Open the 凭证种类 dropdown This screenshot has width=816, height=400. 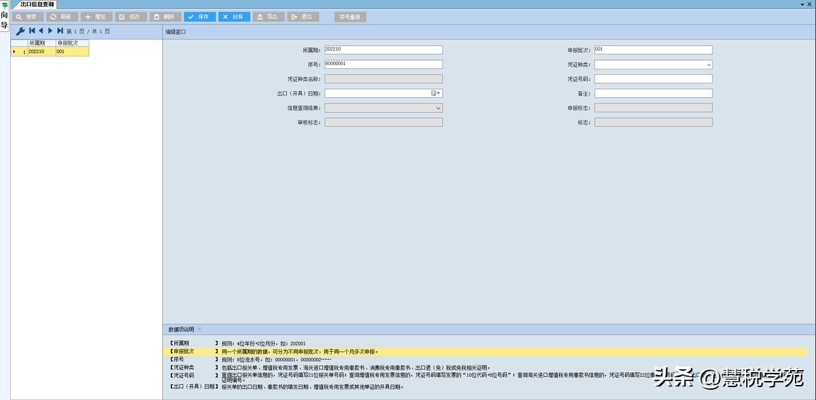click(709, 65)
